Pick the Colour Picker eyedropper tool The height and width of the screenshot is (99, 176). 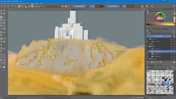(4, 39)
